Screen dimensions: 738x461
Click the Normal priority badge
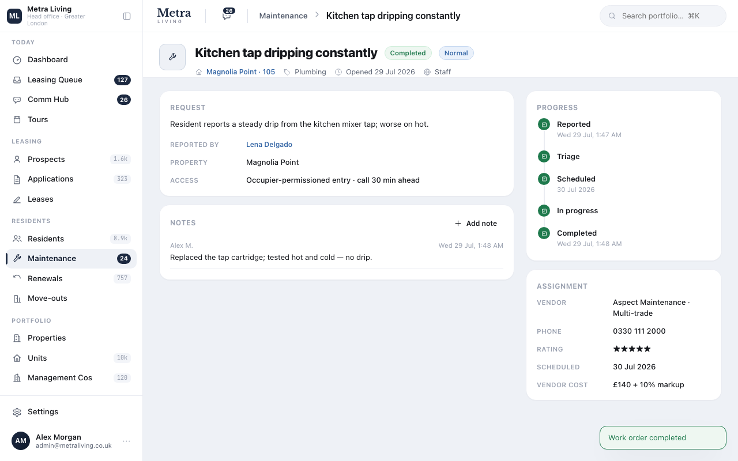456,53
